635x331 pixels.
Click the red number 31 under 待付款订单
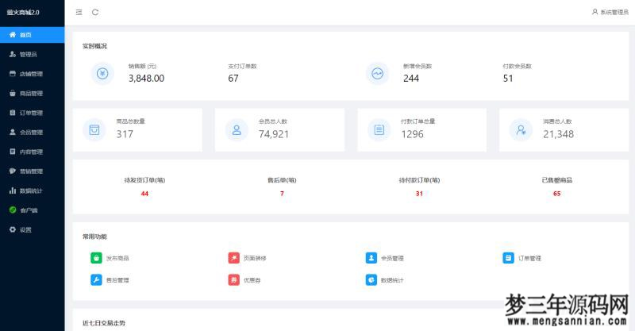point(419,194)
